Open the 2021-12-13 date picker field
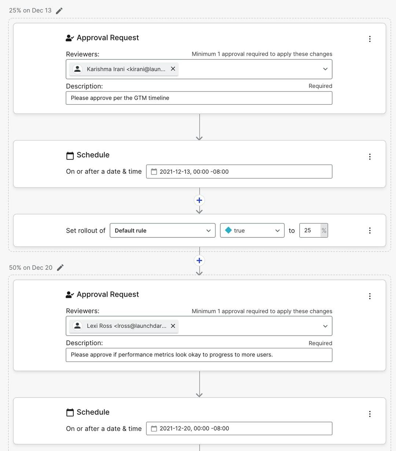 pyautogui.click(x=239, y=171)
